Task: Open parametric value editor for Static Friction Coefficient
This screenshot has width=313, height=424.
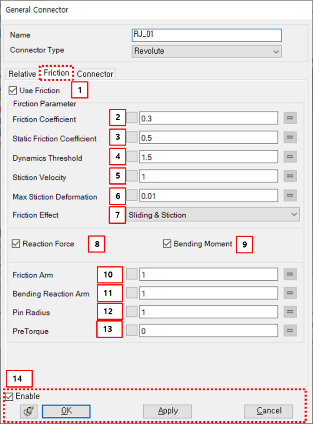Action: 290,137
